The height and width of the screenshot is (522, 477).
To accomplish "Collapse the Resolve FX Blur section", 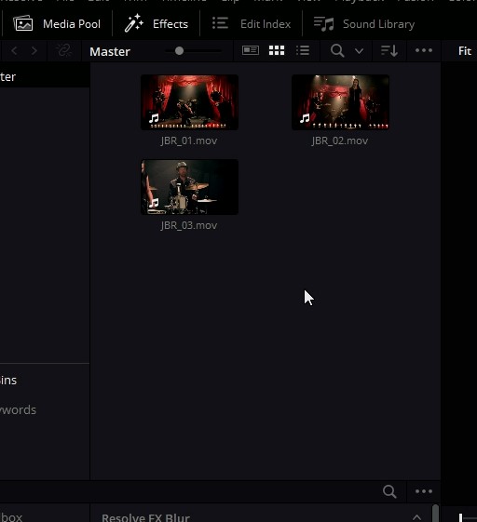I will 416,517.
